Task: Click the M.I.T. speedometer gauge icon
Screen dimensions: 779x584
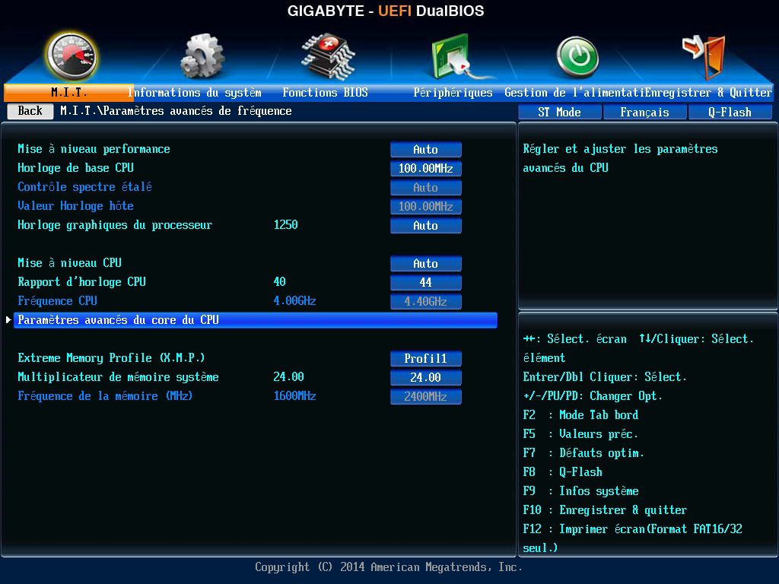Action: (x=72, y=56)
